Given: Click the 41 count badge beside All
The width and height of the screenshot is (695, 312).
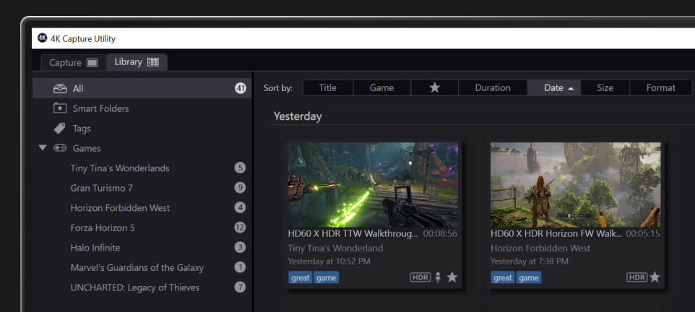Looking at the screenshot, I should click(241, 88).
